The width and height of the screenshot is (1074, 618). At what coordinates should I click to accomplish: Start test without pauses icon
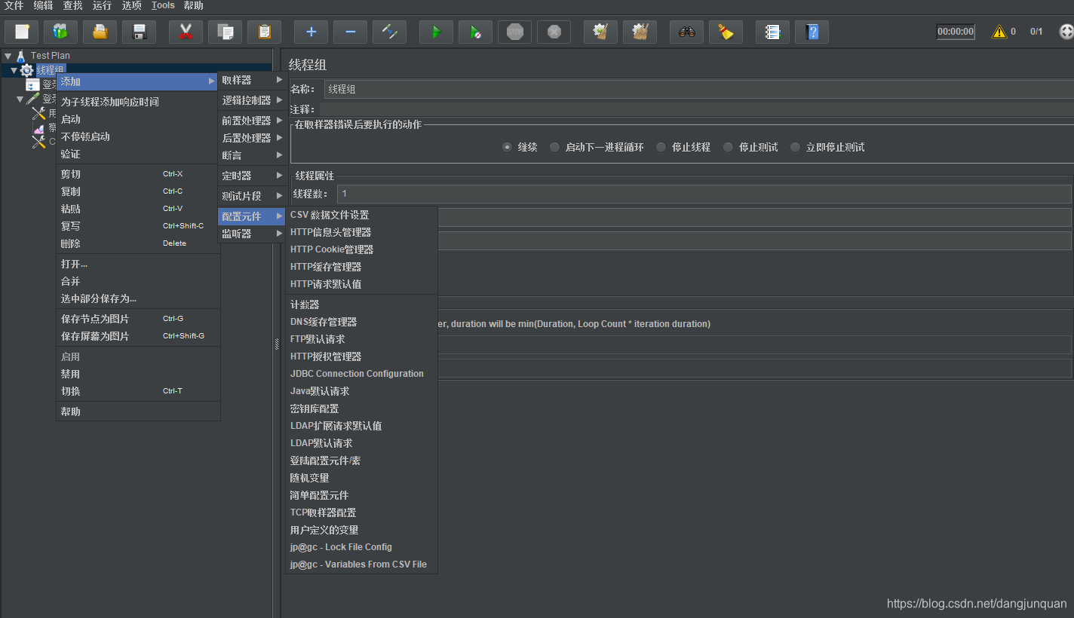click(x=475, y=32)
